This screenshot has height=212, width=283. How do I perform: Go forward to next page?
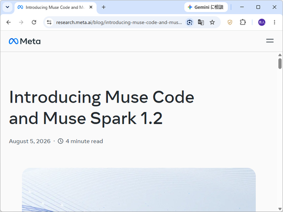pos(21,22)
